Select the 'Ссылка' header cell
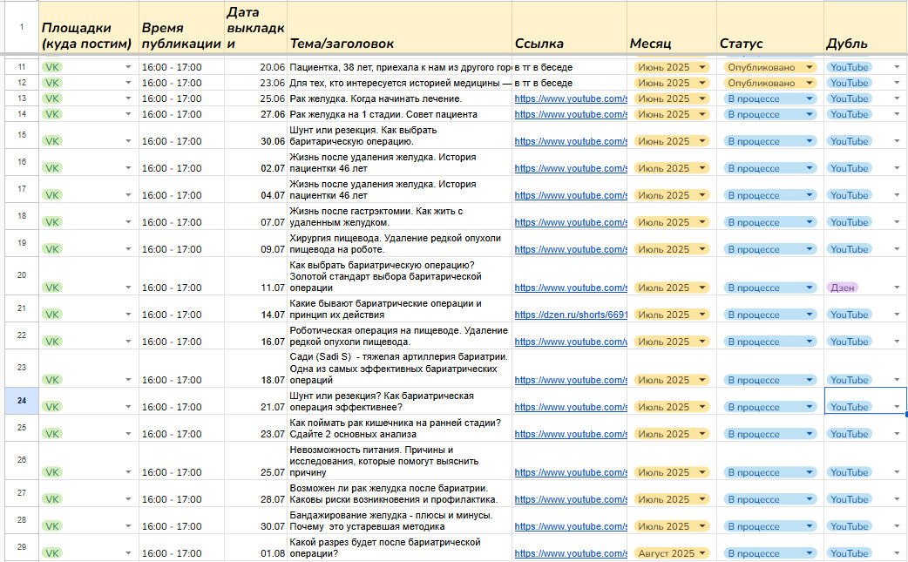The width and height of the screenshot is (908, 562). point(539,44)
